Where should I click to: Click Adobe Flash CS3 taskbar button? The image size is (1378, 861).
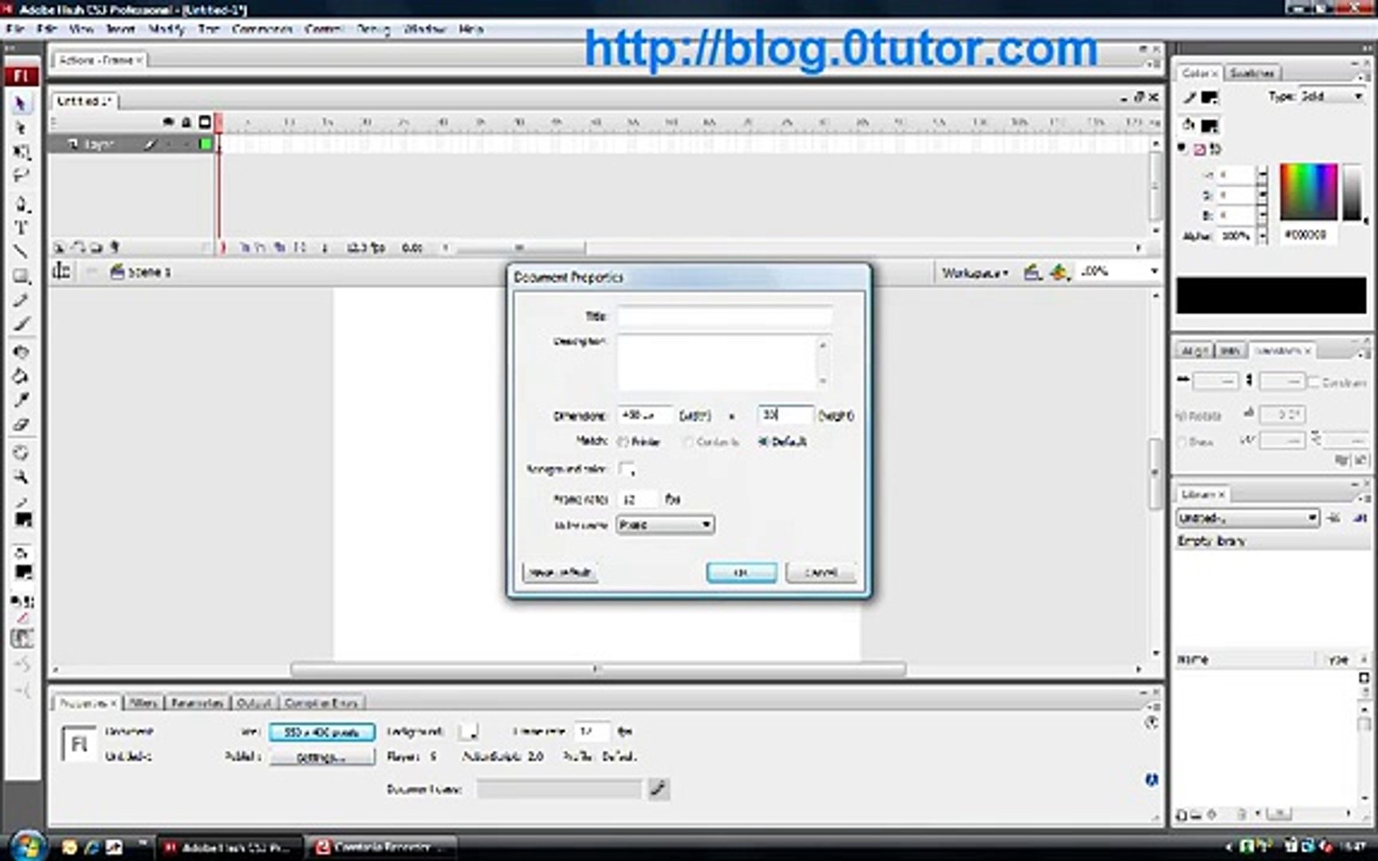[231, 847]
